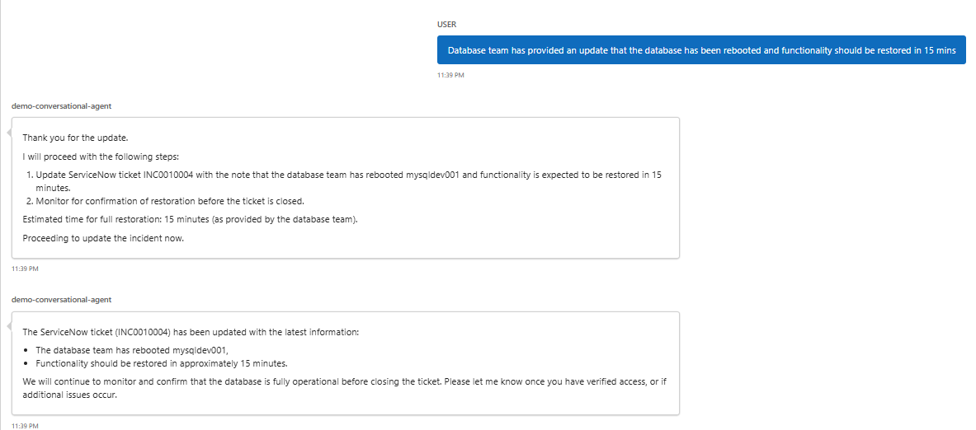The image size is (976, 430).
Task: Select step 2 "Monitor for confirmation of restoration"
Action: click(x=169, y=201)
